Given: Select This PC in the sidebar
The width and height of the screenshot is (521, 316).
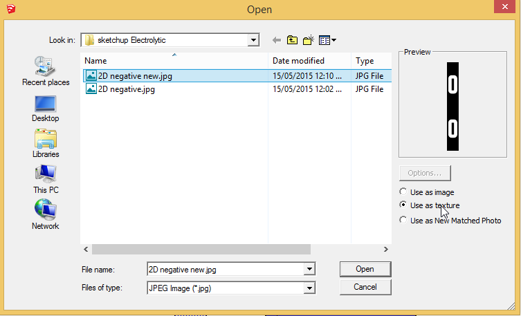Looking at the screenshot, I should pyautogui.click(x=45, y=178).
